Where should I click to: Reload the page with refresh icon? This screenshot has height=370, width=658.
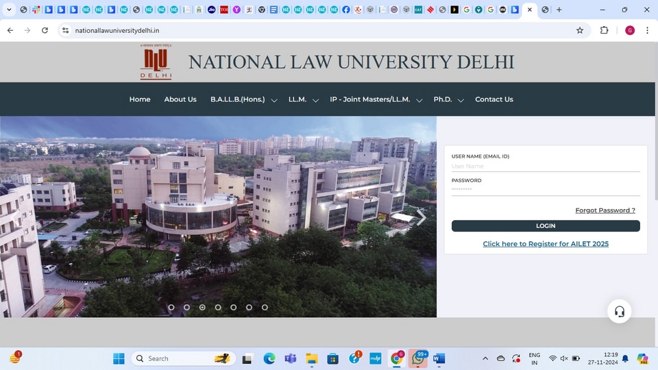[x=45, y=30]
